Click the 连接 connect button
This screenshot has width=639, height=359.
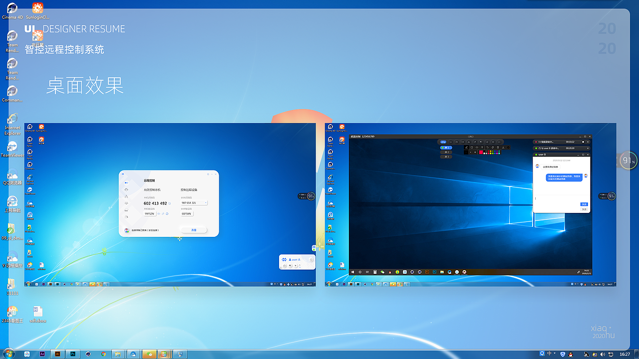[194, 230]
